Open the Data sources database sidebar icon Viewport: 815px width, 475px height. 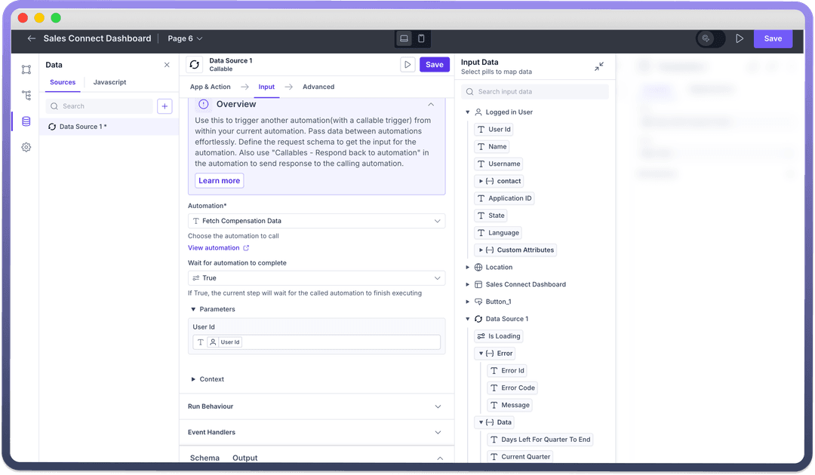click(x=26, y=121)
